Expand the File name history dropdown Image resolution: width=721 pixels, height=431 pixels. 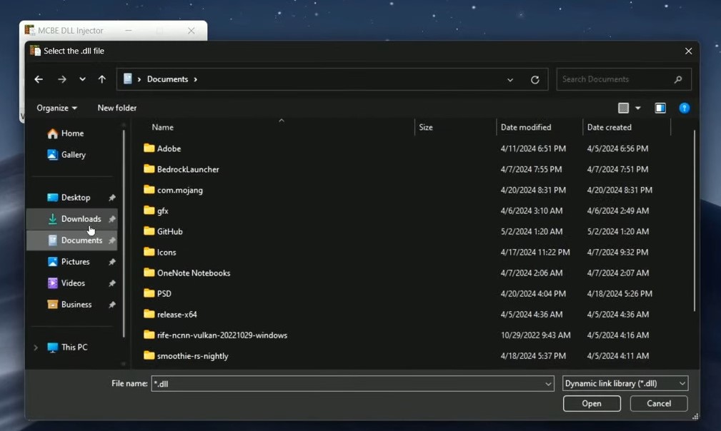click(548, 384)
